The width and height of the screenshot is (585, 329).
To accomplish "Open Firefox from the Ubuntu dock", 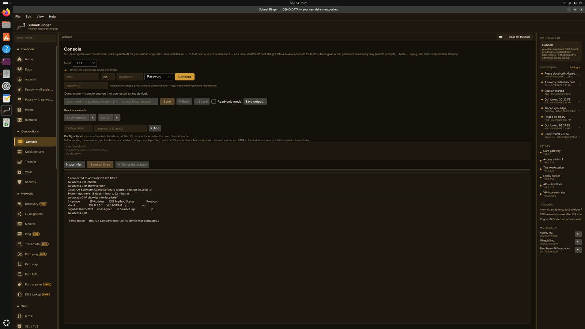I will (6, 12).
